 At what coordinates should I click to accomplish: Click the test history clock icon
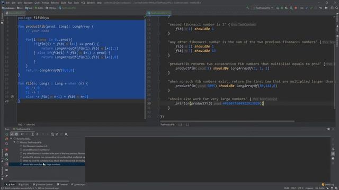[x=52, y=134]
